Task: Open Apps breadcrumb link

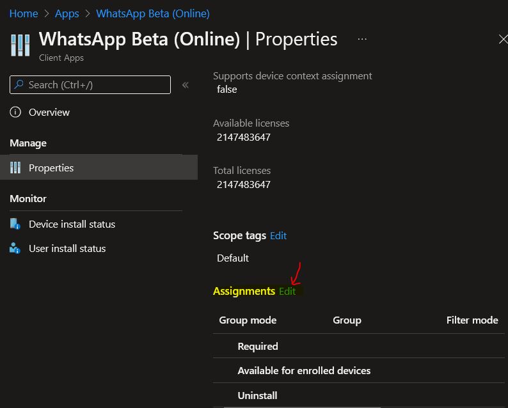Action: (x=67, y=13)
